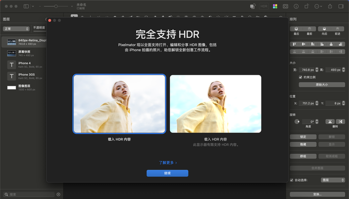This screenshot has width=349, height=199.
Task: Click the effects filmstrip icon in toolbar
Action: click(x=286, y=6)
